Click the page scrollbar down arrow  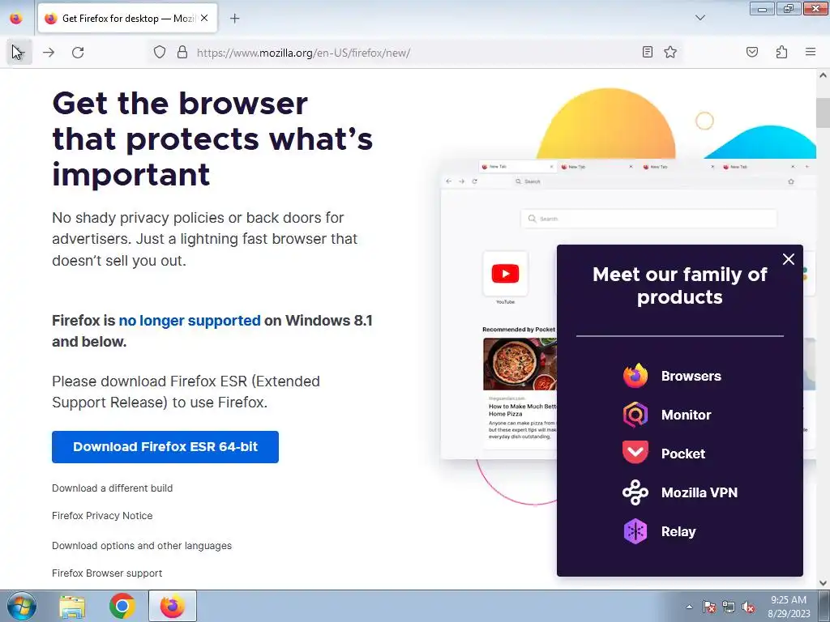pos(823,583)
